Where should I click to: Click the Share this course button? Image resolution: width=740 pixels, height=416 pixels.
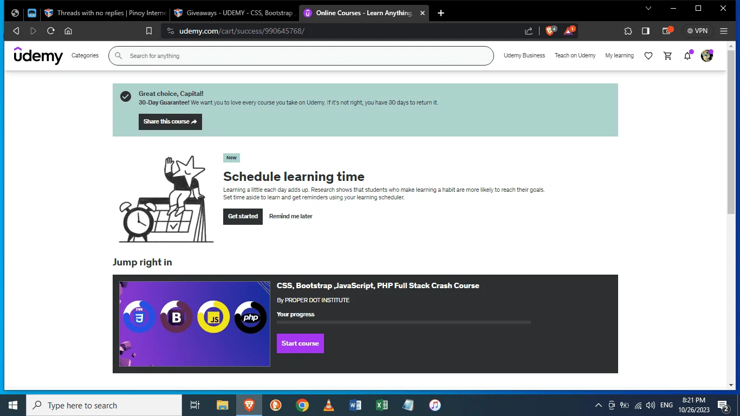click(x=170, y=121)
